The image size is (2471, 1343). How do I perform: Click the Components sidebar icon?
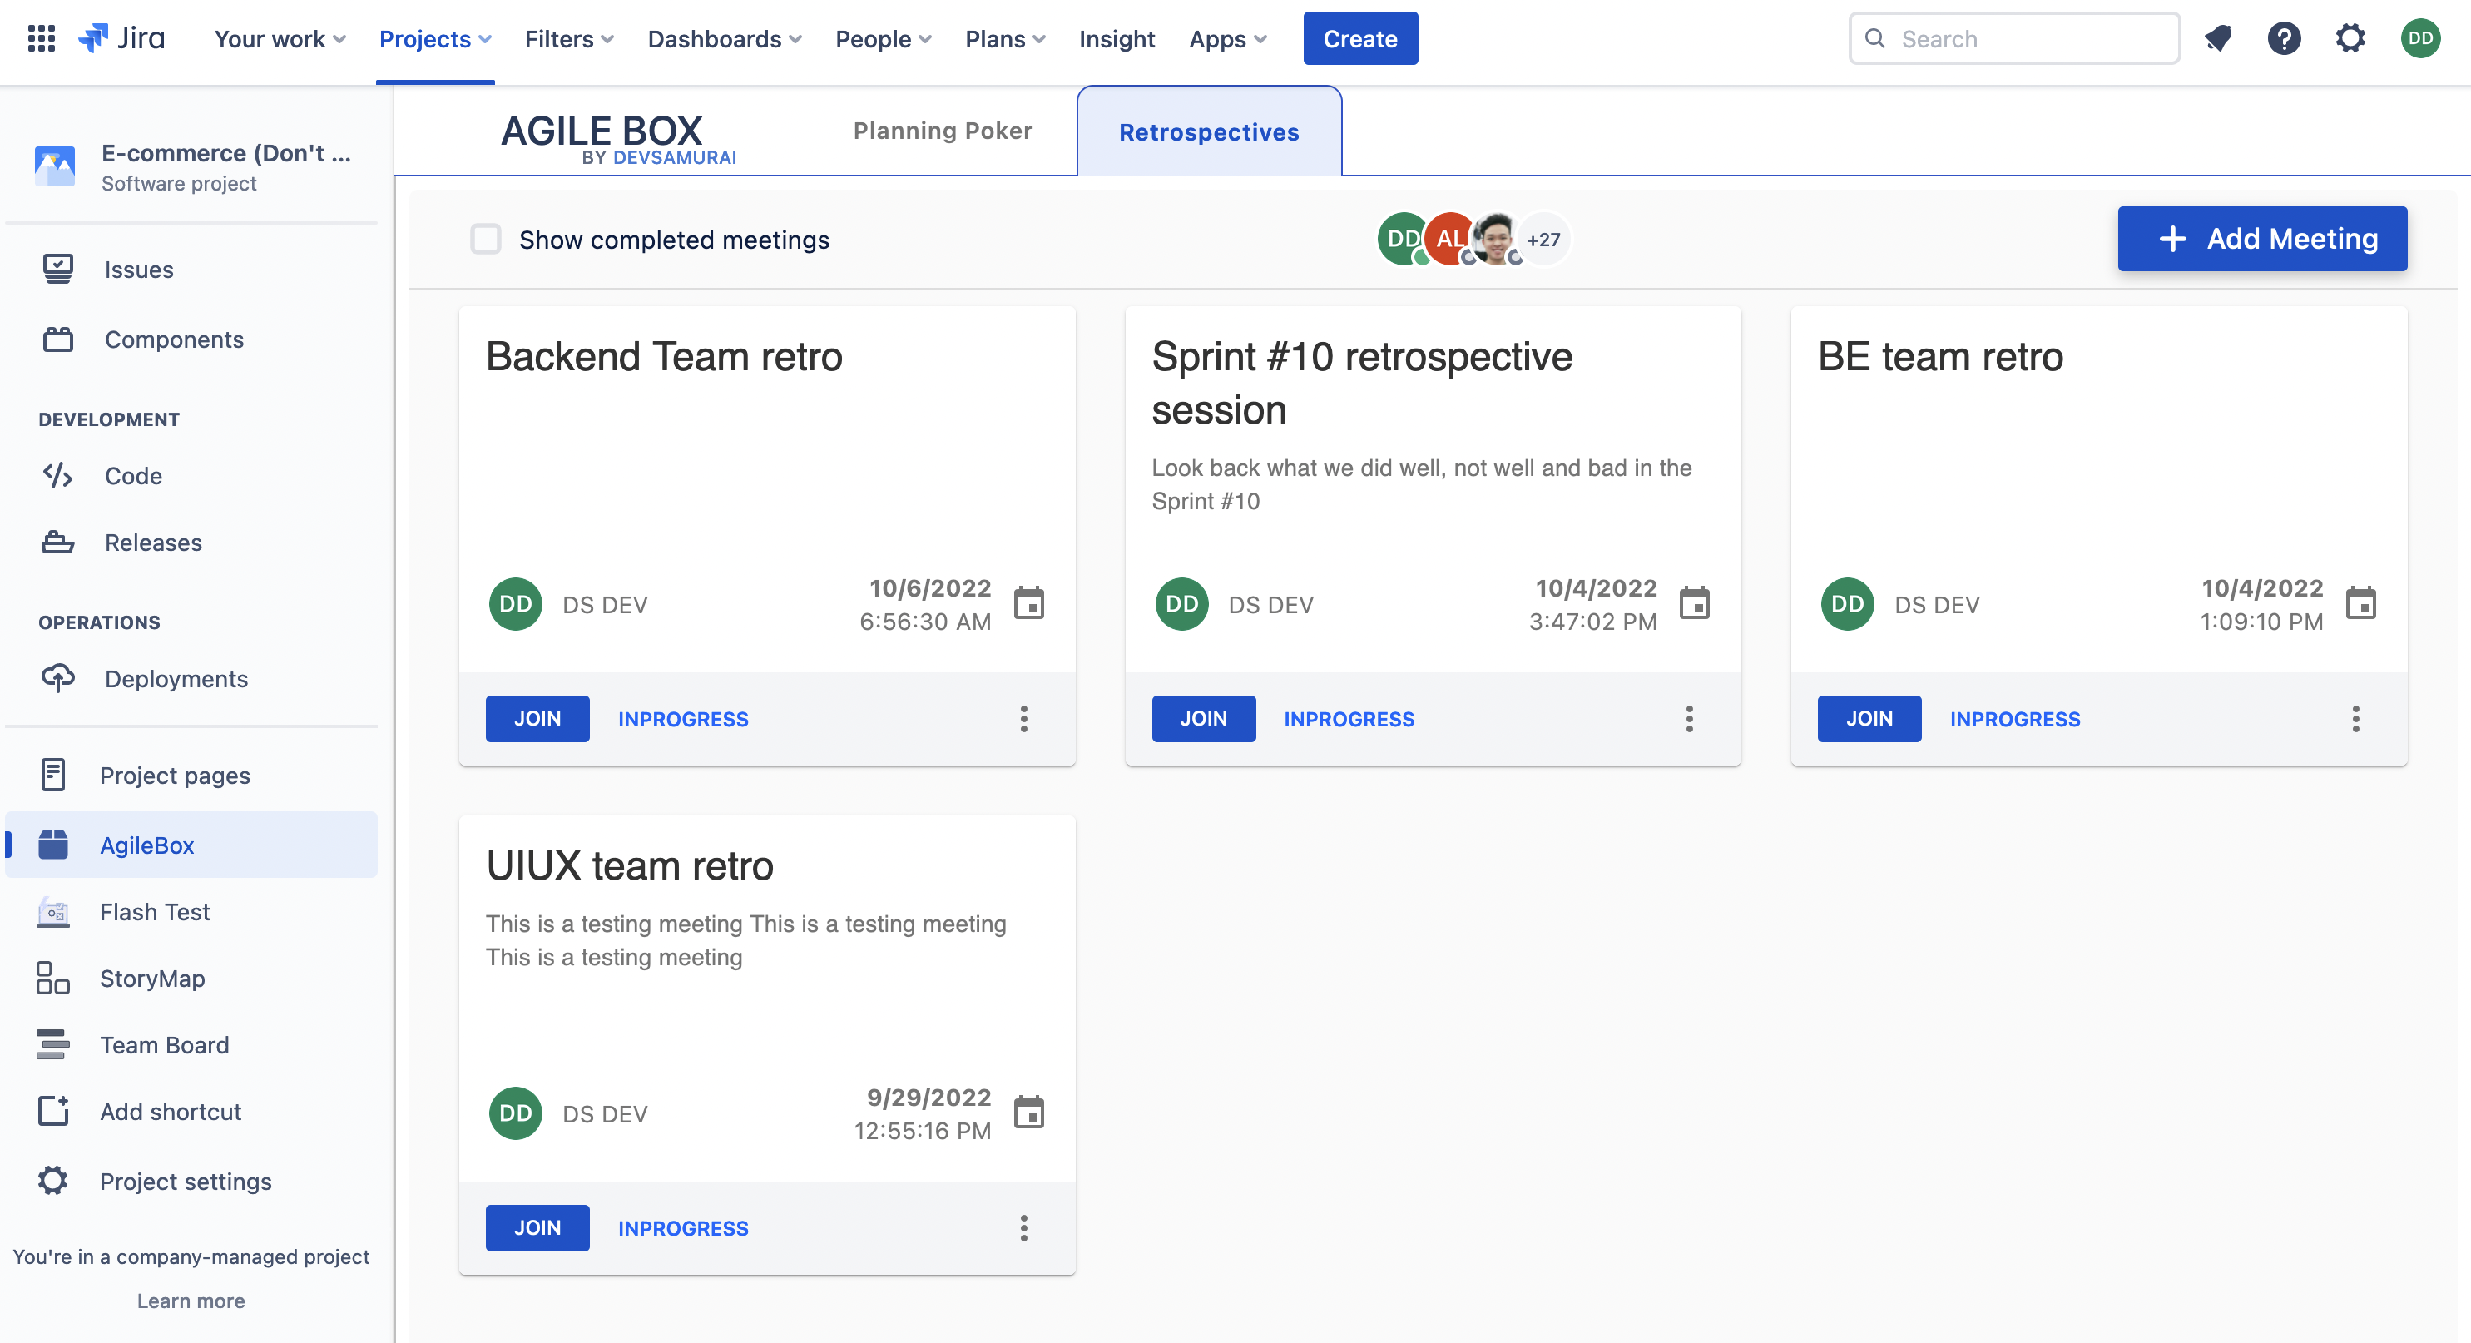[57, 339]
